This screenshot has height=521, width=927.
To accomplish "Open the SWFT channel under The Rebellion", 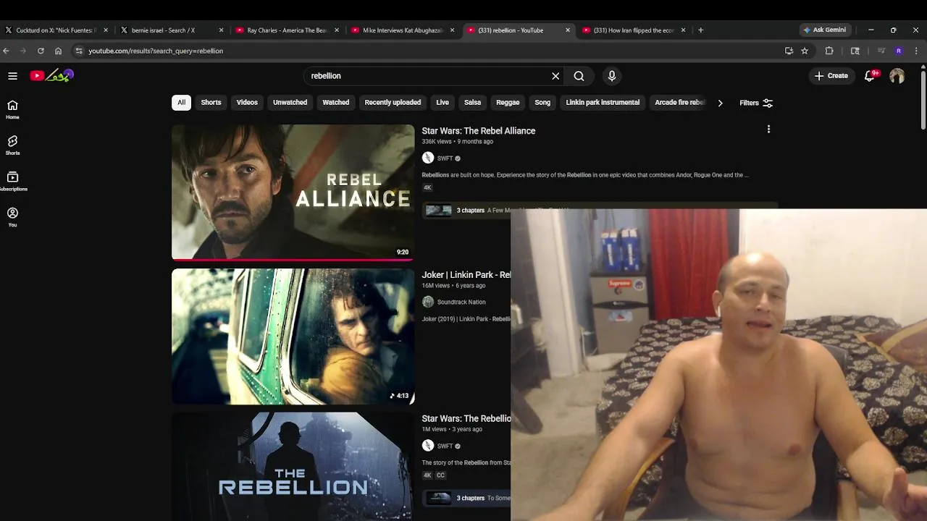I will pos(445,446).
